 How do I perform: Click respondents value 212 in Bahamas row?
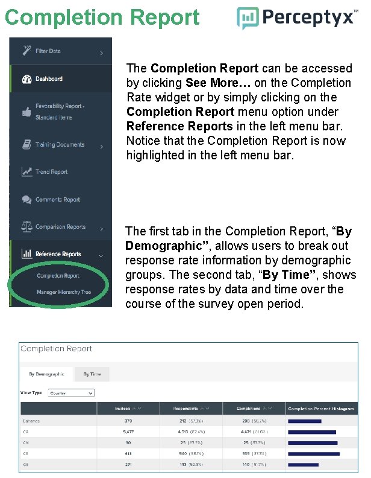click(x=182, y=421)
